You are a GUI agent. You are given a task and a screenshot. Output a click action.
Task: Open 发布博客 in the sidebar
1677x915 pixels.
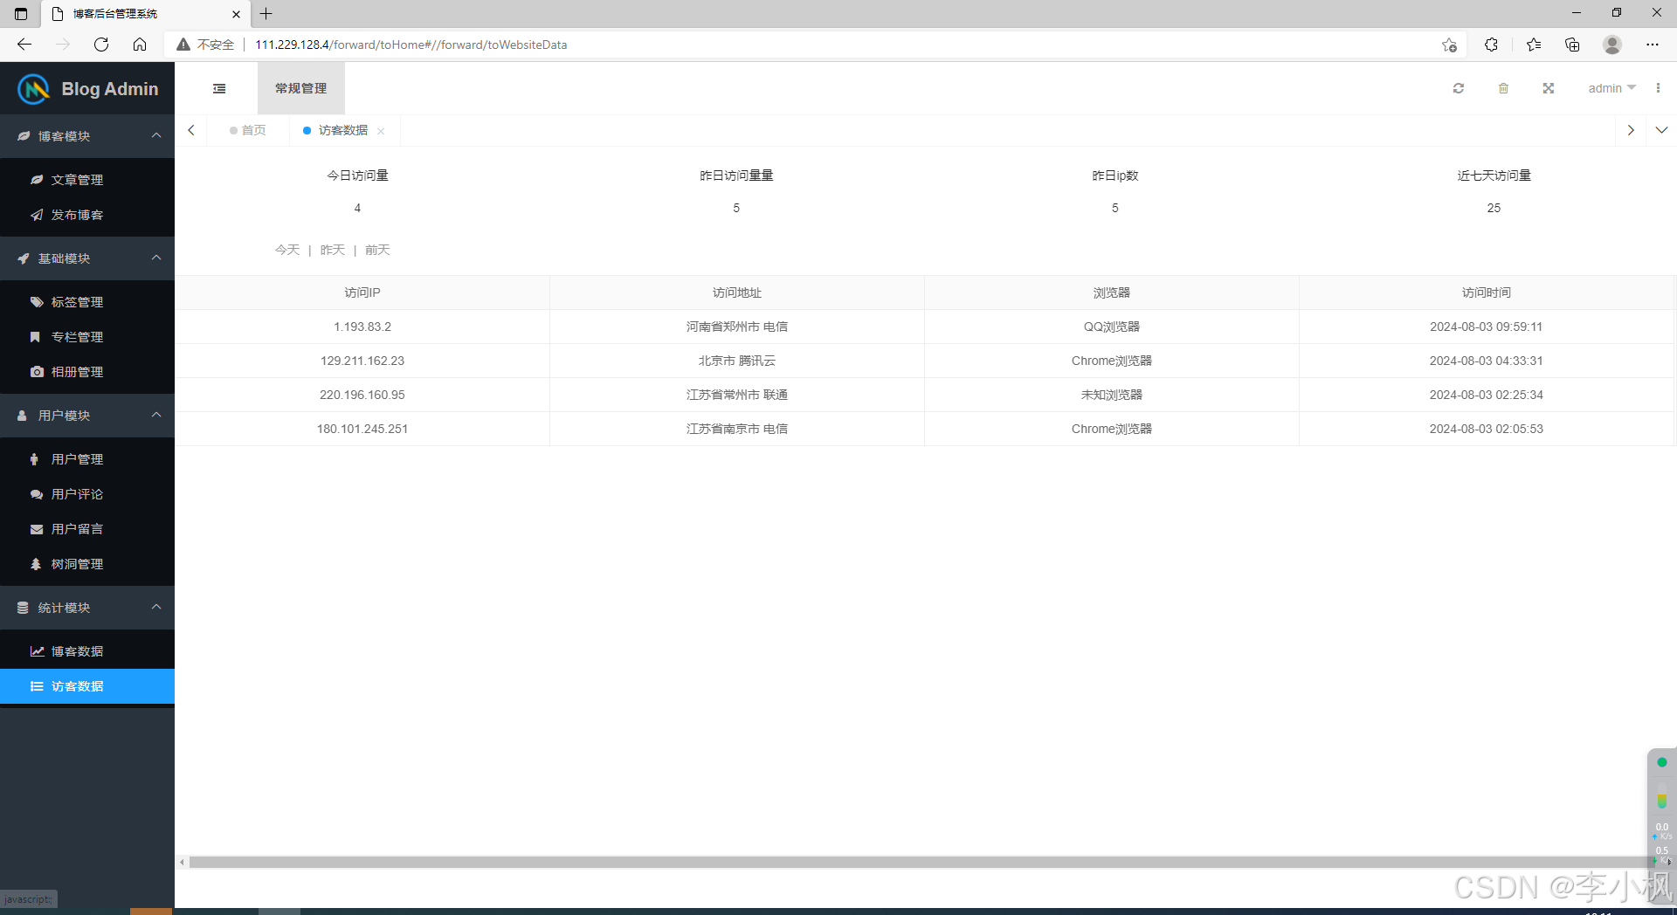87,215
